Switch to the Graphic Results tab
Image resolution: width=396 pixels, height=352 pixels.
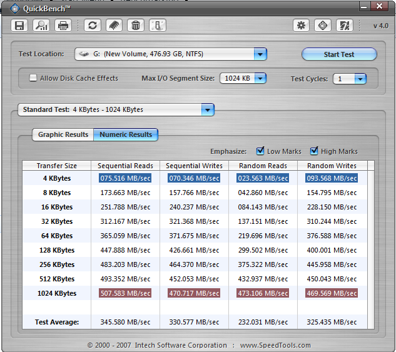(63, 134)
